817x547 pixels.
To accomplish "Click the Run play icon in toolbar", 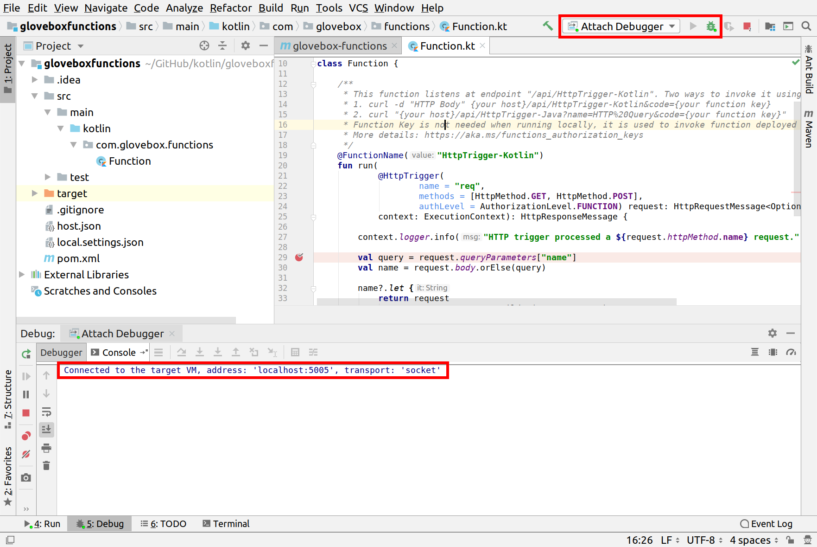I will point(693,26).
